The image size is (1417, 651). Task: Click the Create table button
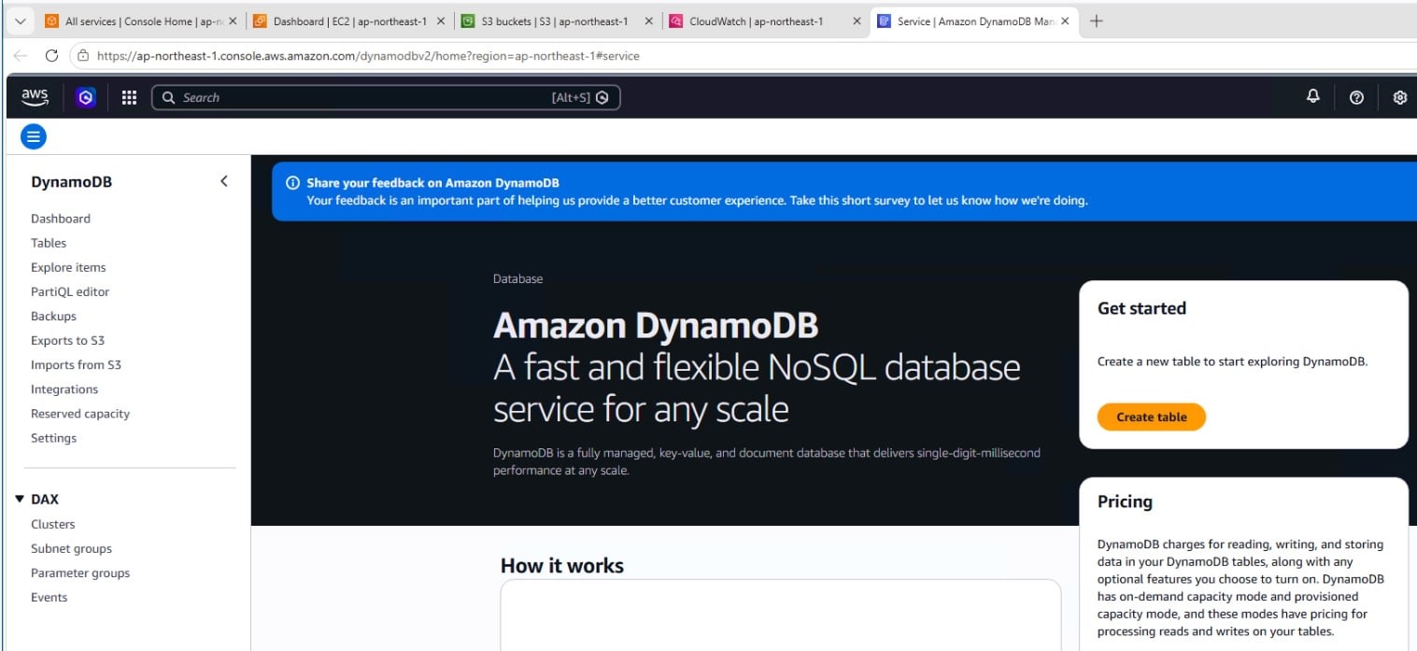(1151, 417)
